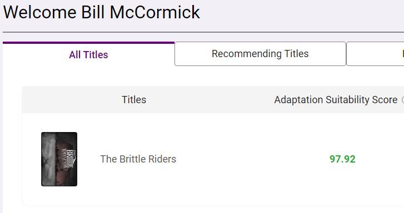The image size is (404, 213).
Task: Click the word Welcome in the heading
Action: pyautogui.click(x=40, y=12)
